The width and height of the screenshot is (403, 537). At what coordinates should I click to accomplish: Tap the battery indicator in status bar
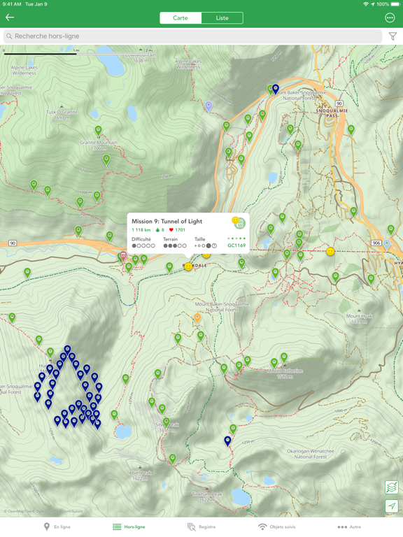click(395, 4)
